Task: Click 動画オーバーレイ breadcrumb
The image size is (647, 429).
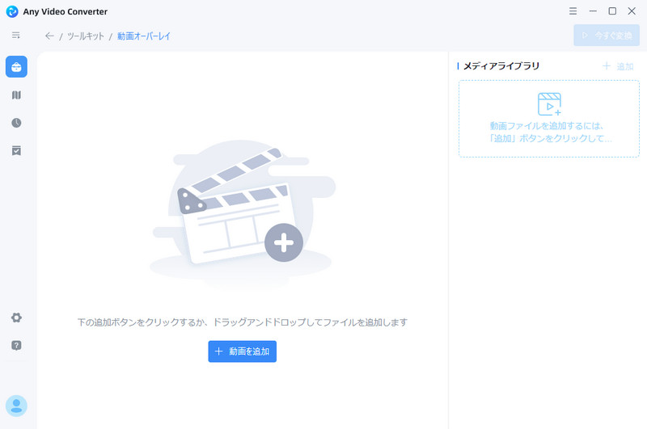Action: tap(144, 36)
